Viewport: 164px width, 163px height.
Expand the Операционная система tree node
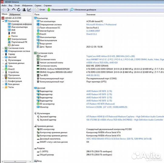point(3,51)
